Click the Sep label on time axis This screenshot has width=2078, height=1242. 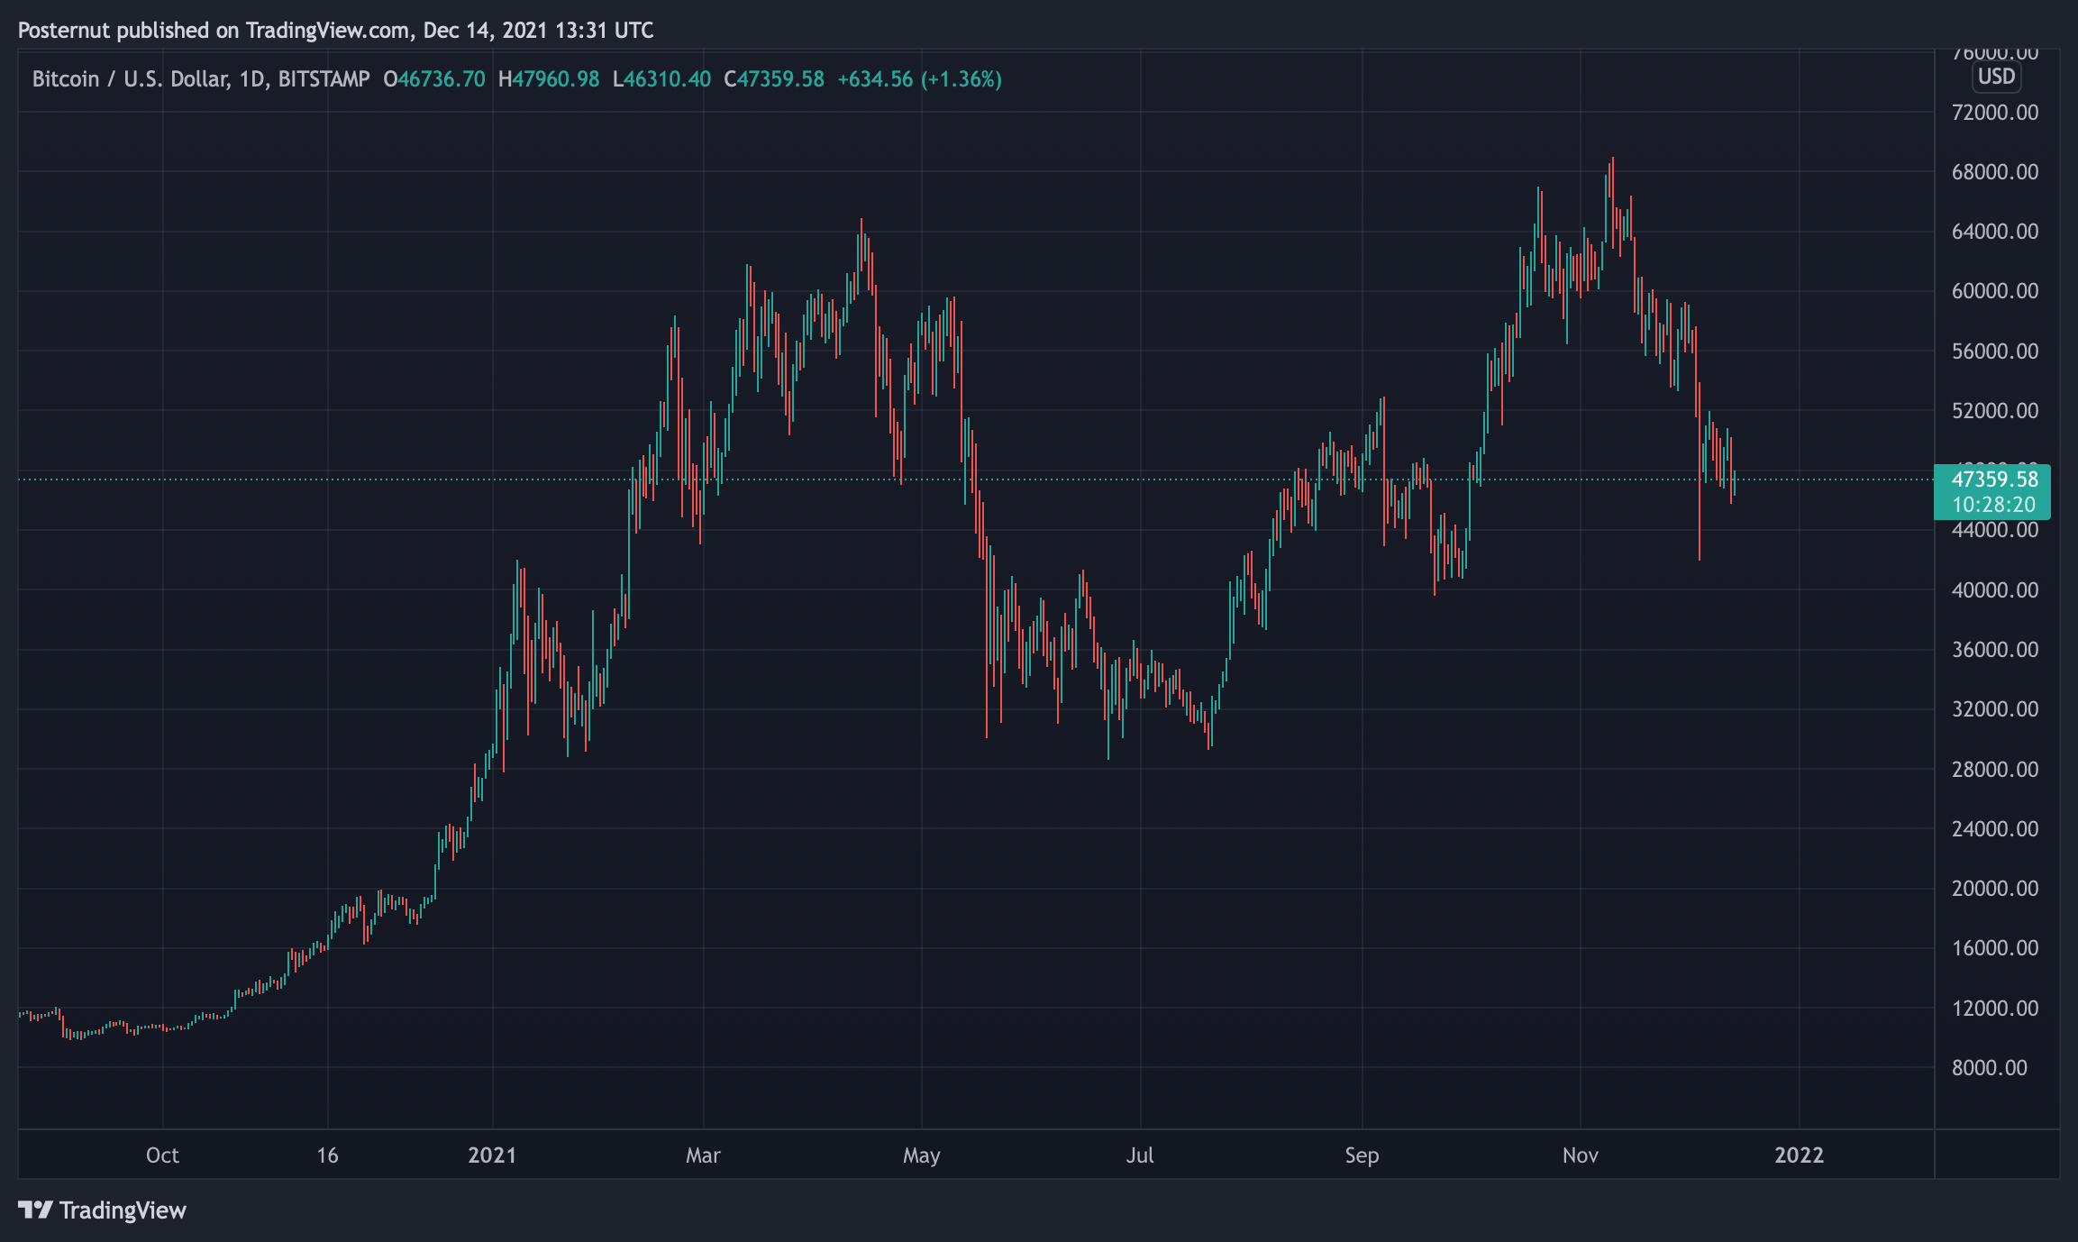pos(1362,1155)
